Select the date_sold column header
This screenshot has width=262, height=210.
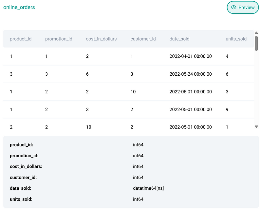click(x=179, y=39)
